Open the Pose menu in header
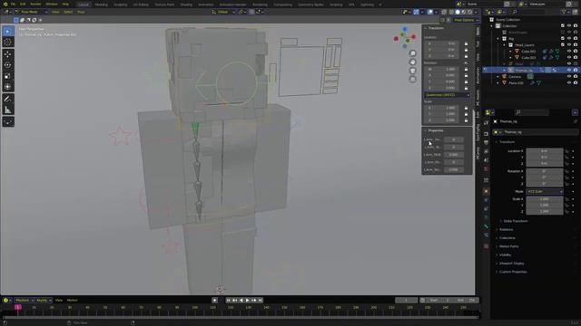This screenshot has height=326, width=581. (x=81, y=12)
